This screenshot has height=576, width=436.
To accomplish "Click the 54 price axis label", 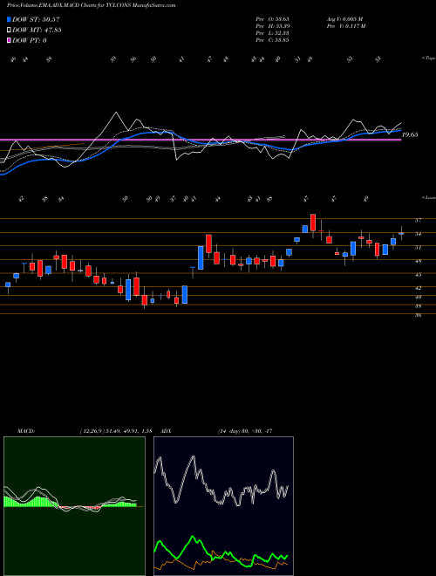I will [x=418, y=234].
